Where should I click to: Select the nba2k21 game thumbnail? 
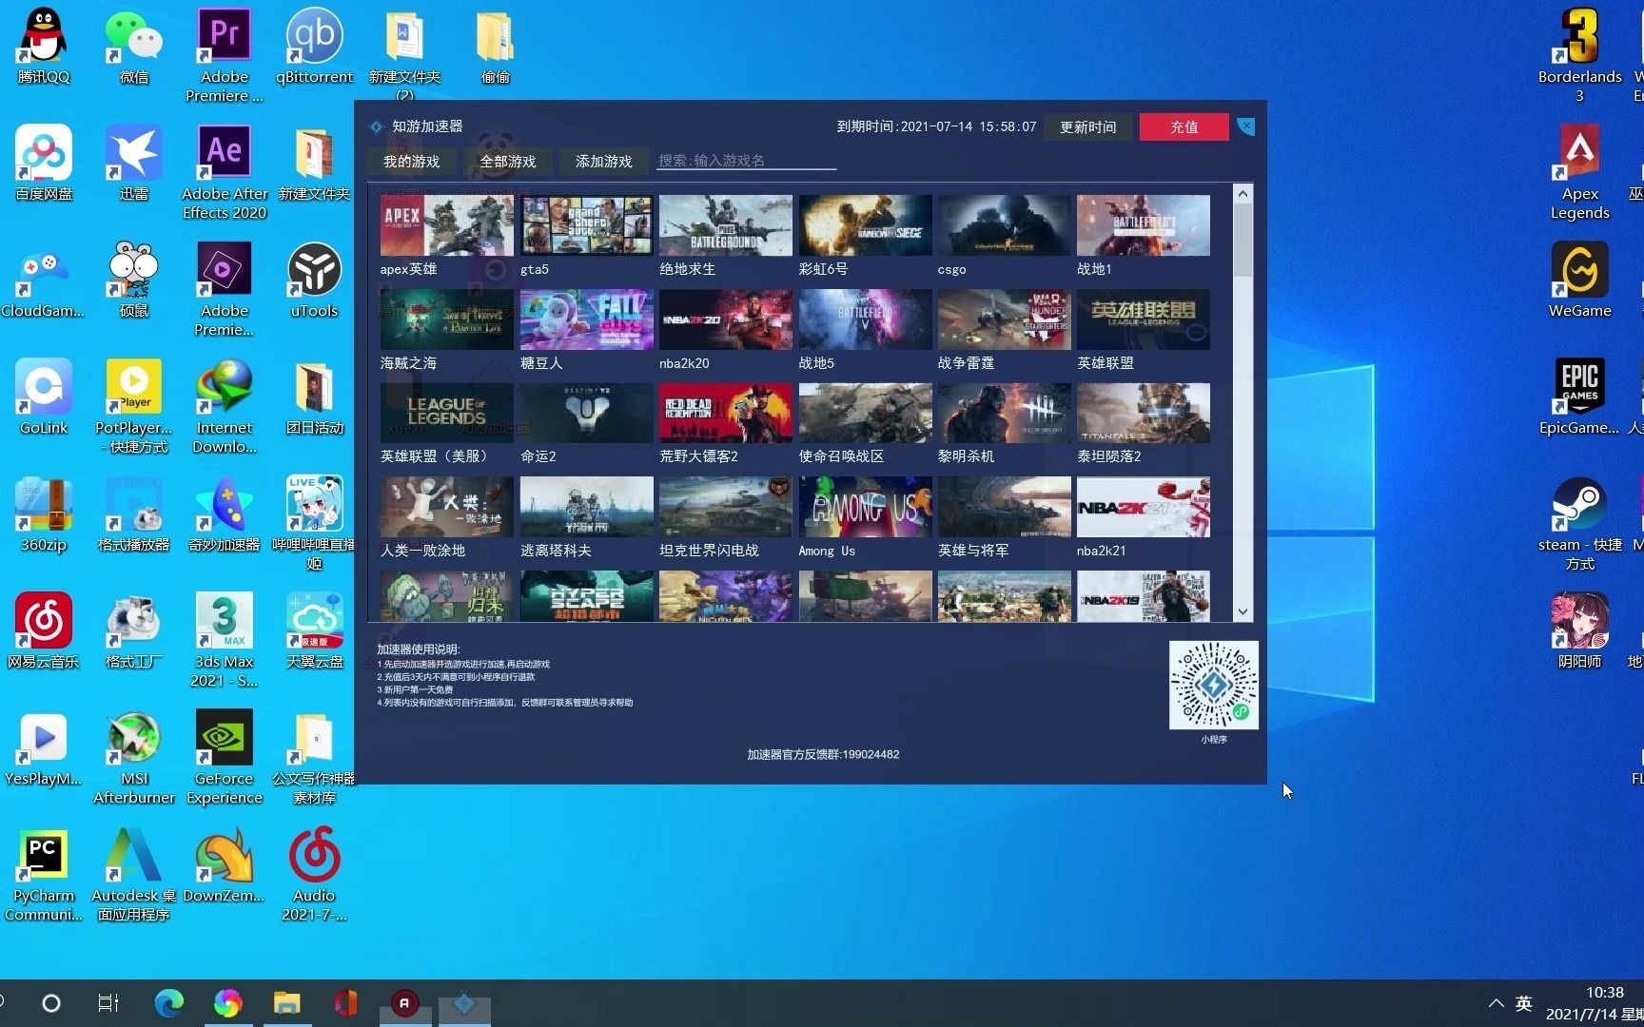1144,507
